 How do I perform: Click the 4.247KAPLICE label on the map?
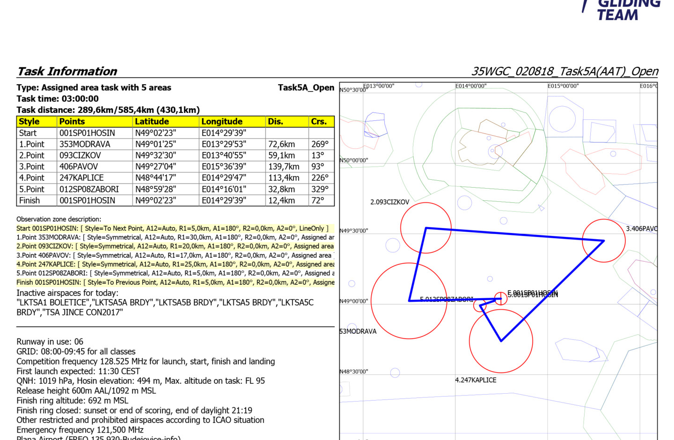(x=476, y=380)
